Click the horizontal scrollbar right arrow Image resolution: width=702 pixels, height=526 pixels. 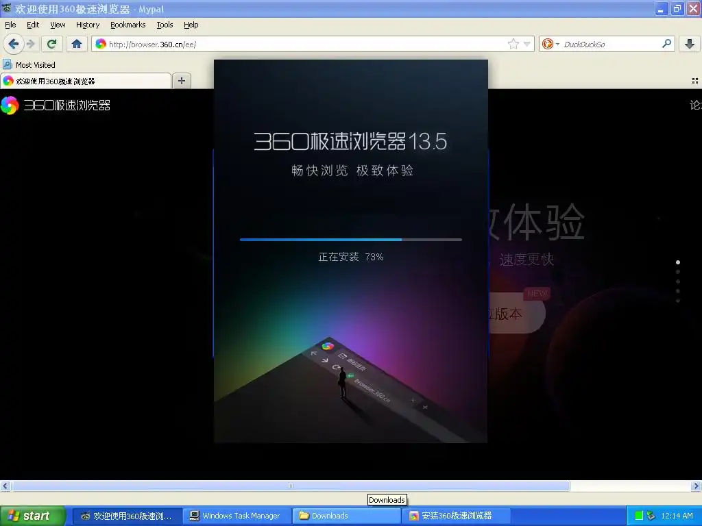[697, 486]
